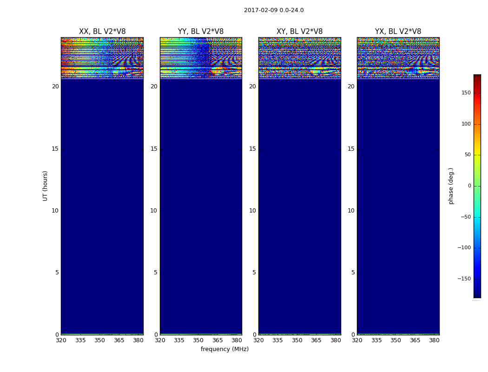488x372 pixels.
Task: Pick the dark blue bottom of colorbar
Action: [477, 295]
